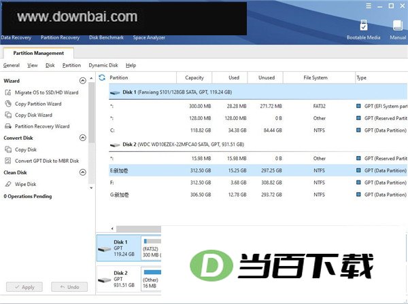Image resolution: width=408 pixels, height=304 pixels.
Task: Open the hamburger menu icon in title bar
Action: tap(369, 5)
